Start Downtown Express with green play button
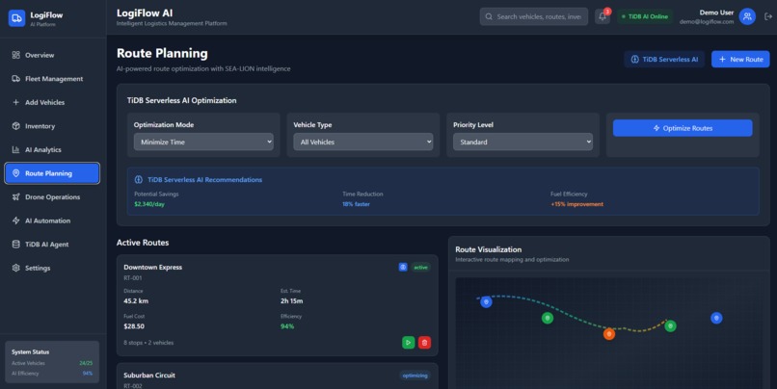 point(409,343)
